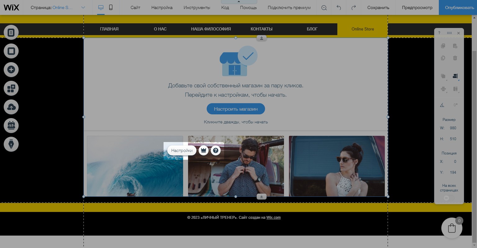The height and width of the screenshot is (248, 477).
Task: Click the Y position field value 194
Action: point(453,172)
